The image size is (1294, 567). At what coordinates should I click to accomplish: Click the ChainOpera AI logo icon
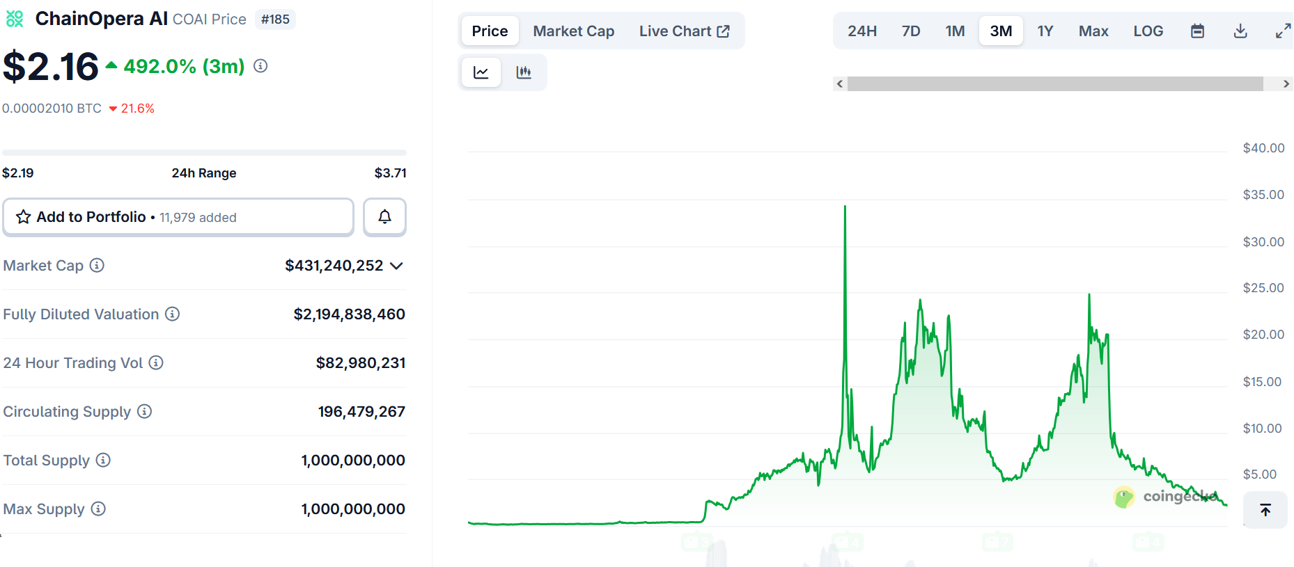[15, 19]
